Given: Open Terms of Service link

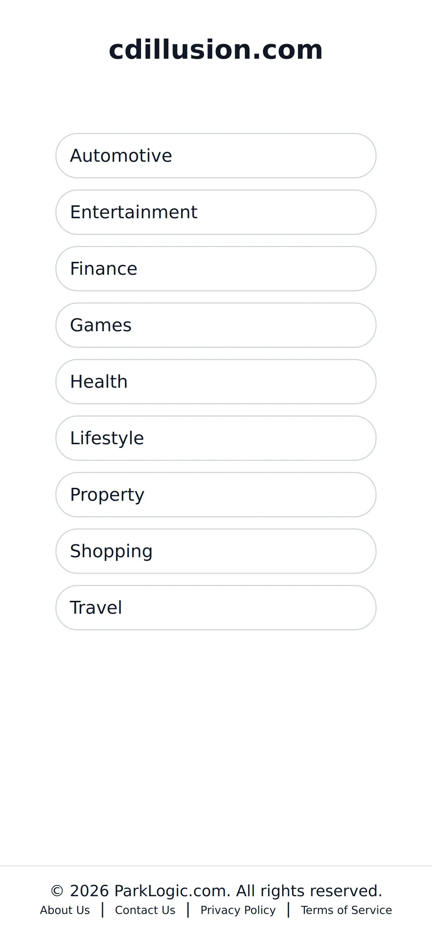Looking at the screenshot, I should pos(346,910).
